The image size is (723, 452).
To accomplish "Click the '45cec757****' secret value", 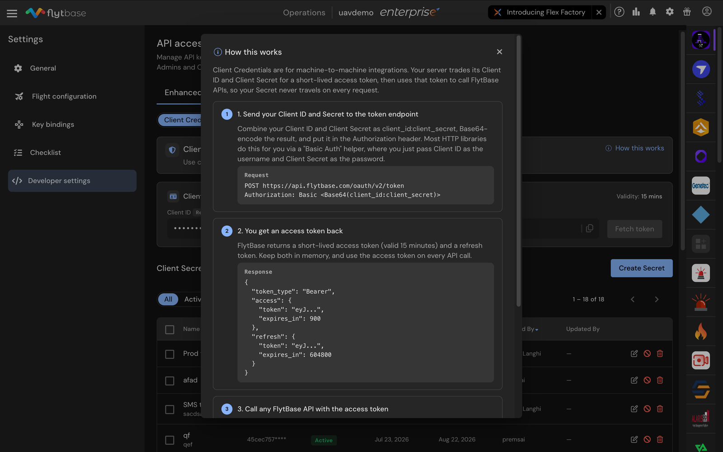I will [267, 439].
